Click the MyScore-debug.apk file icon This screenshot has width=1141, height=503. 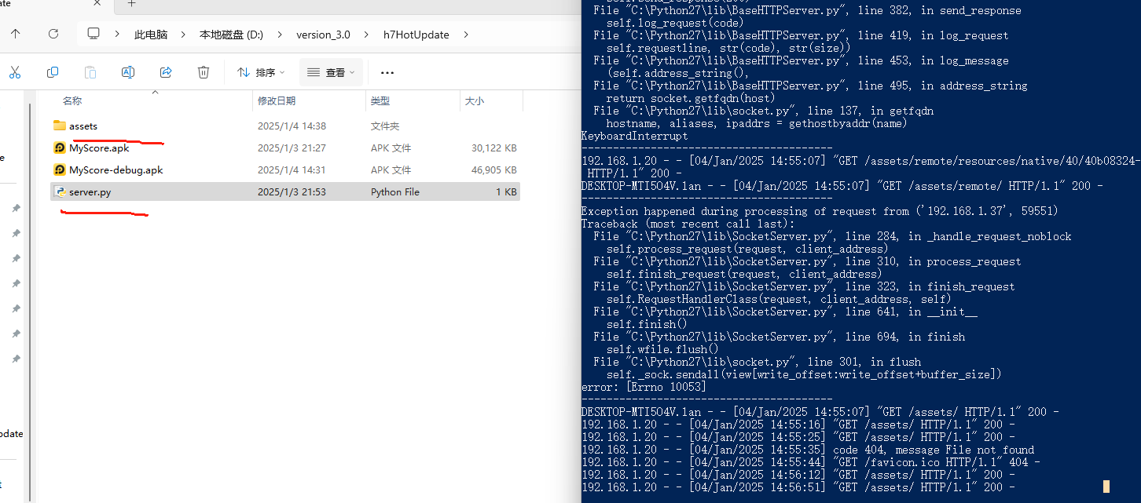60,169
